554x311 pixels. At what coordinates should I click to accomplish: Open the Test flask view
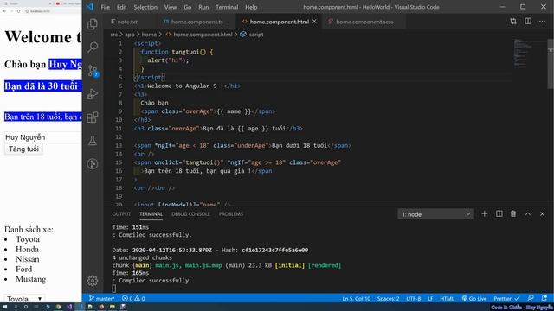point(93,140)
